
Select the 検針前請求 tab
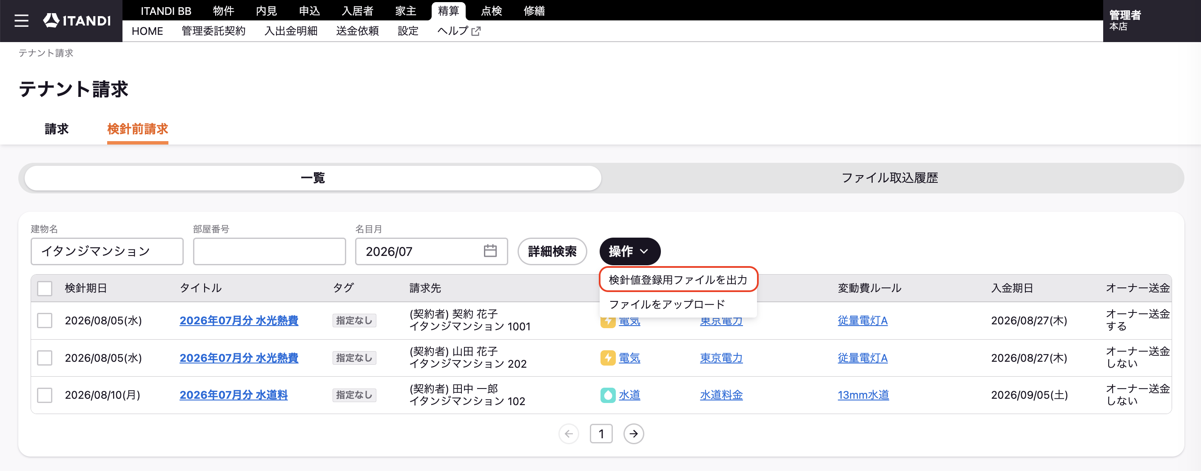tap(137, 129)
